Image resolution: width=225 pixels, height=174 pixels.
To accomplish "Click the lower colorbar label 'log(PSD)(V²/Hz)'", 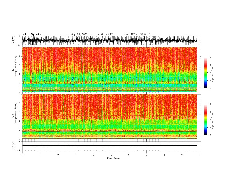I will click(x=213, y=121).
